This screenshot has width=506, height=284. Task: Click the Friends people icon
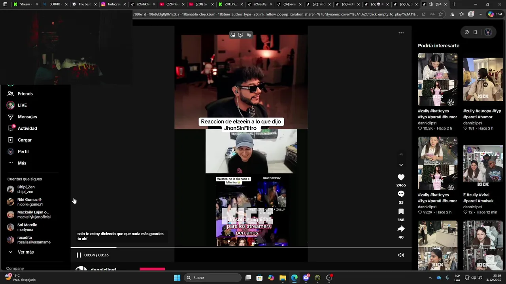(x=11, y=94)
